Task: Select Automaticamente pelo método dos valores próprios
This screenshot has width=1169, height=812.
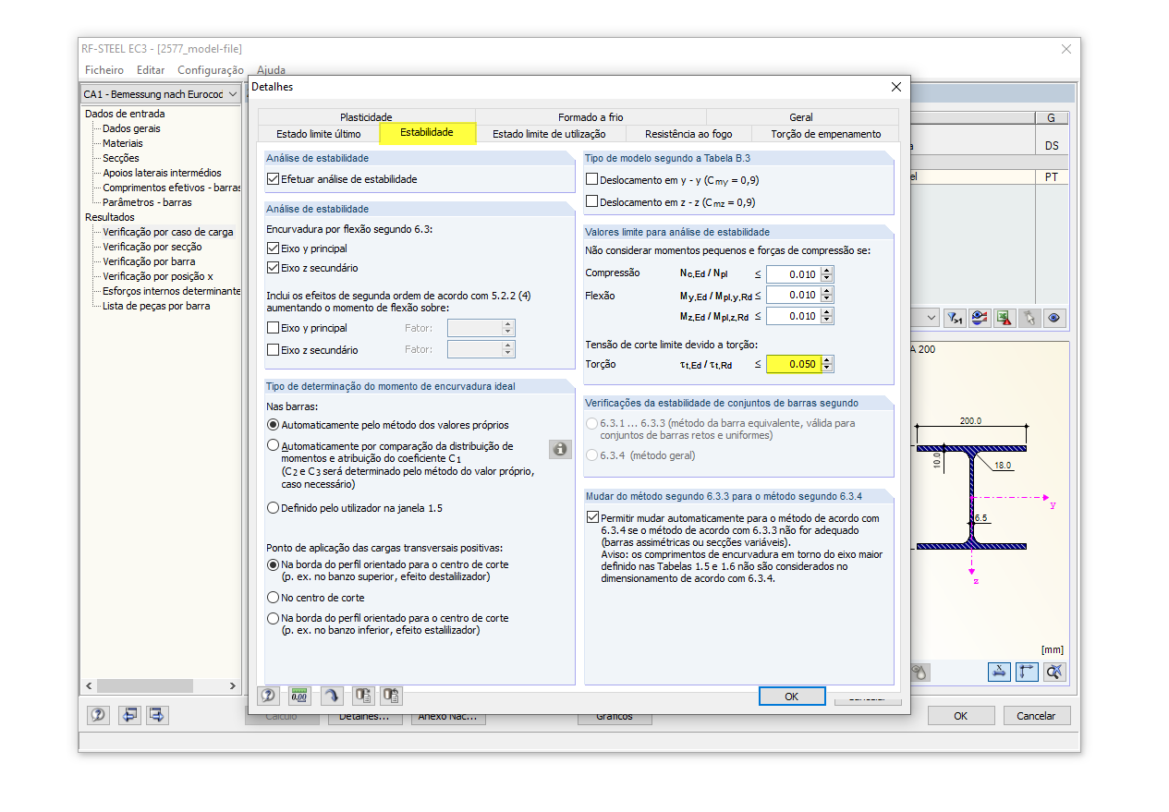Action: point(273,425)
